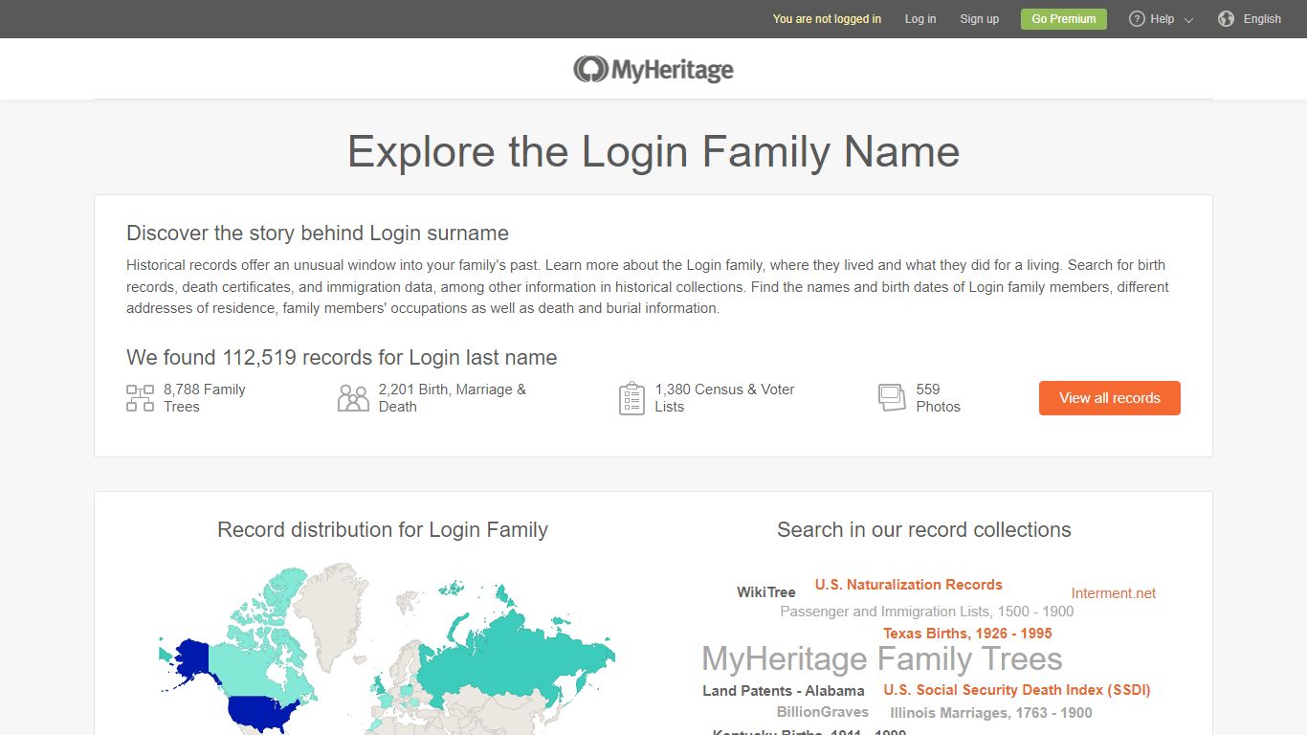The image size is (1307, 735).
Task: Click the U.S. Social Security Death Index link
Action: pyautogui.click(x=1017, y=689)
